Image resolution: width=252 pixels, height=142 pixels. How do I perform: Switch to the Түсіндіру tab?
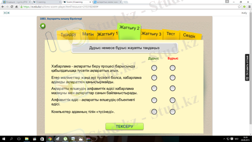coord(68,35)
